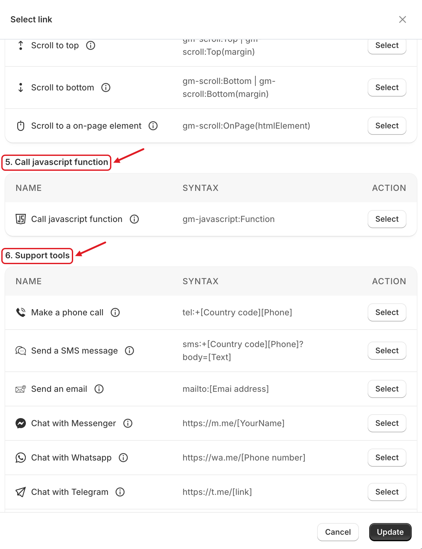Image resolution: width=422 pixels, height=549 pixels.
Task: Click the phone handset icon
Action: click(21, 312)
